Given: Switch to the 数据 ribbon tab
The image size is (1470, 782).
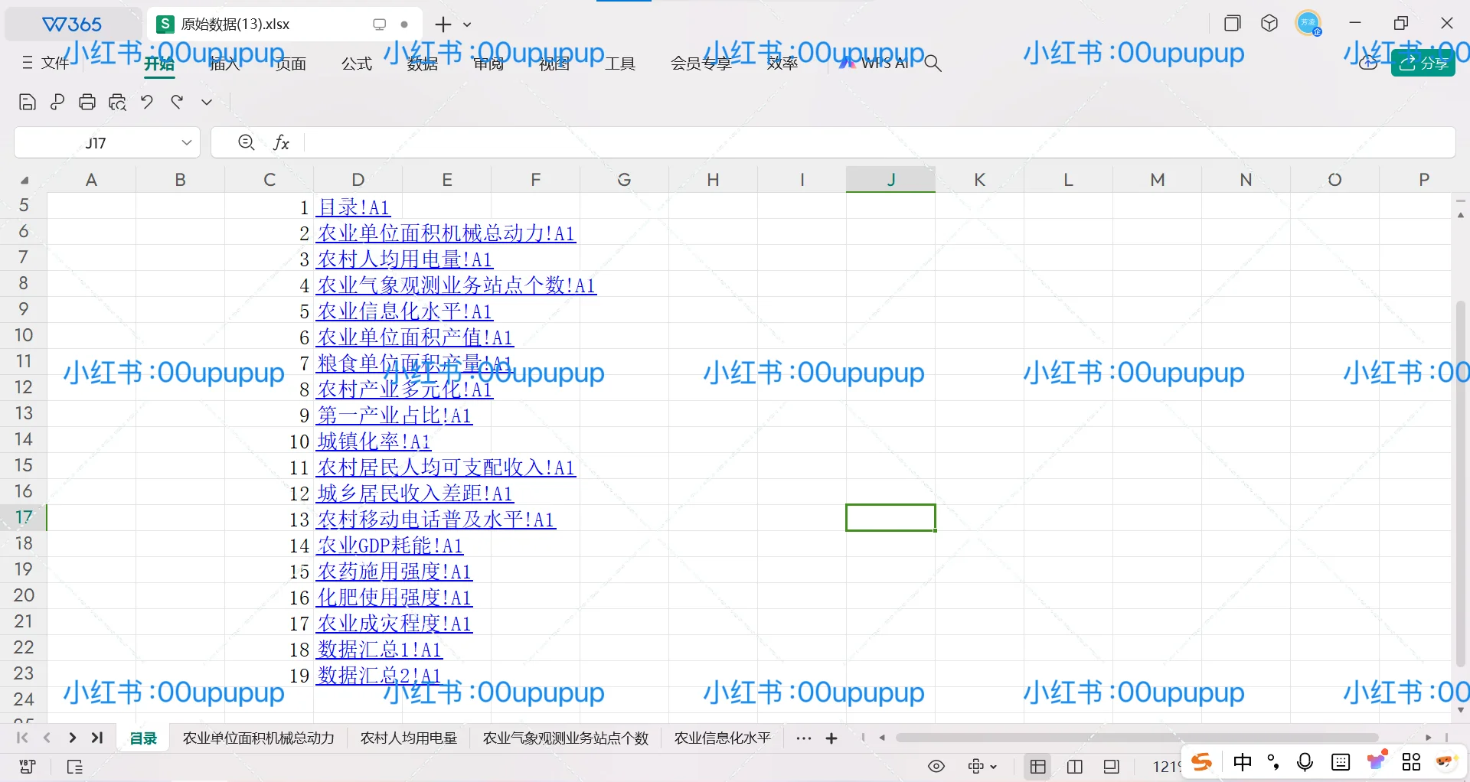Looking at the screenshot, I should point(423,64).
